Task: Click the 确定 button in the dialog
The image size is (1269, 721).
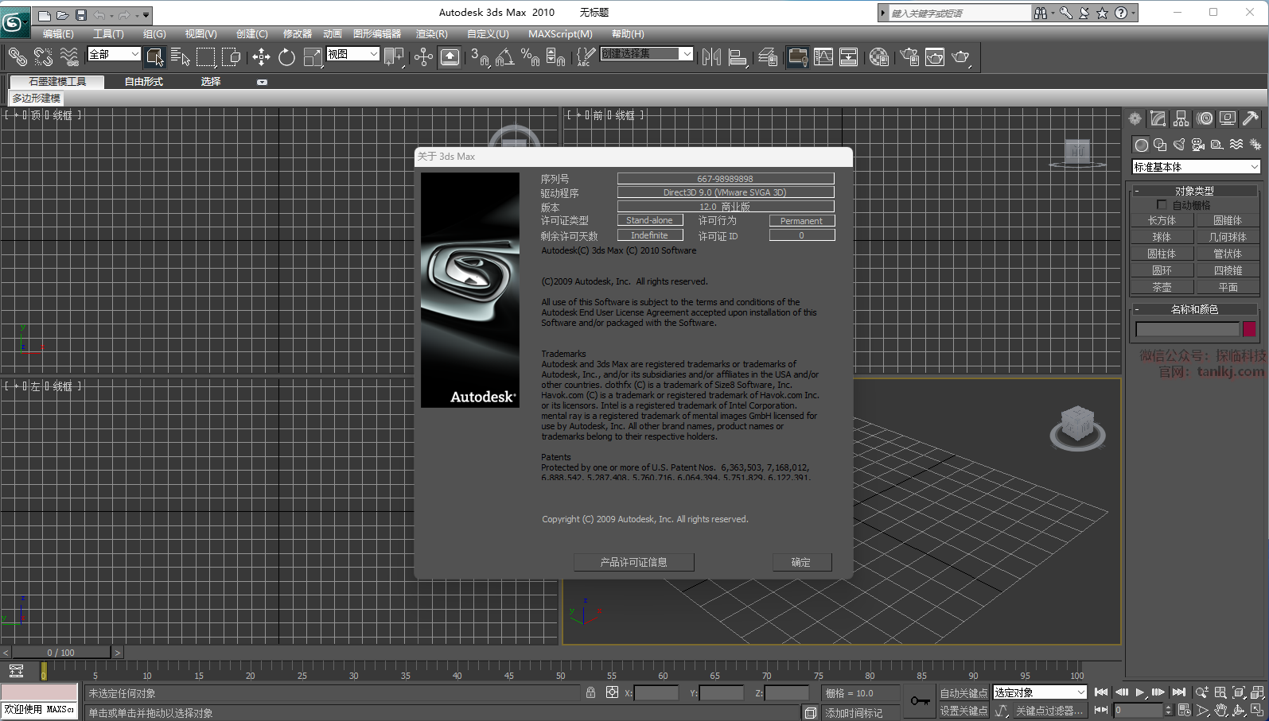Action: [x=801, y=562]
